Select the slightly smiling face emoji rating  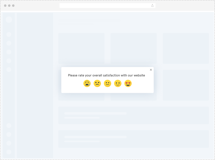click(x=118, y=83)
